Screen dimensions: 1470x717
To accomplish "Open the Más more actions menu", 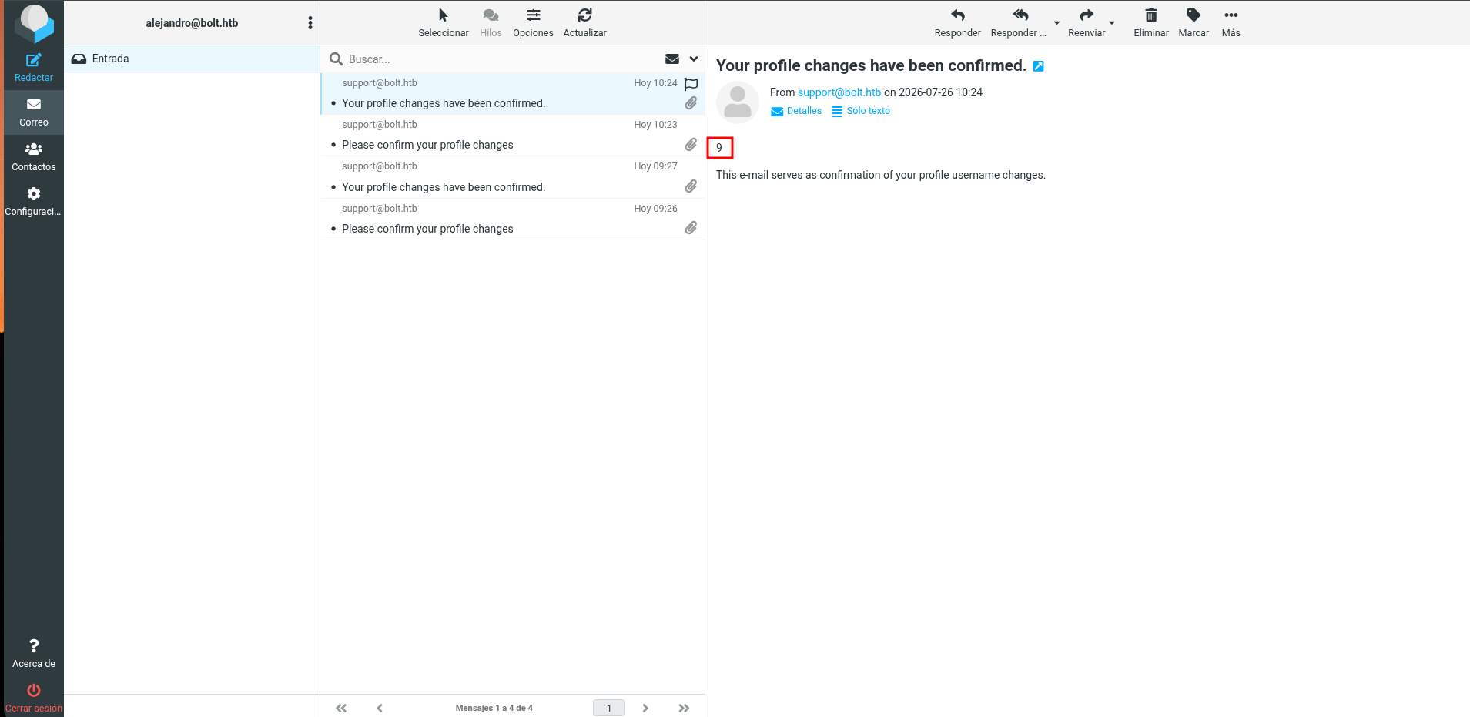I will [1231, 22].
